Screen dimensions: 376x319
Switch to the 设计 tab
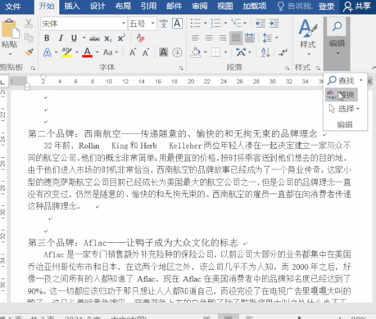point(98,6)
